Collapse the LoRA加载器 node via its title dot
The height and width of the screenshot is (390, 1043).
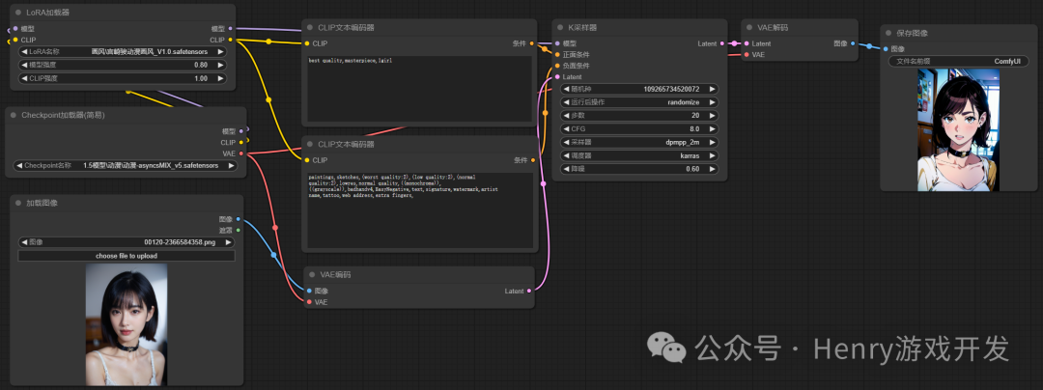[17, 13]
